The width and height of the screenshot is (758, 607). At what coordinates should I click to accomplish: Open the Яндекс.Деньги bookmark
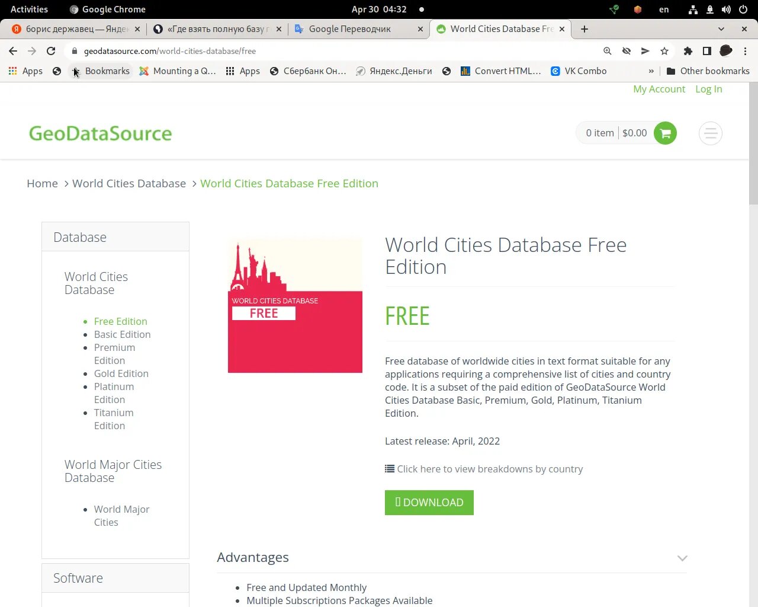coord(394,71)
